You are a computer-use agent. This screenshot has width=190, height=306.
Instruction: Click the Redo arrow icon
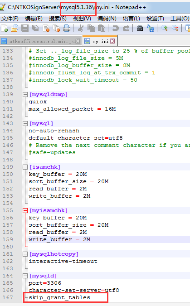click(126, 28)
